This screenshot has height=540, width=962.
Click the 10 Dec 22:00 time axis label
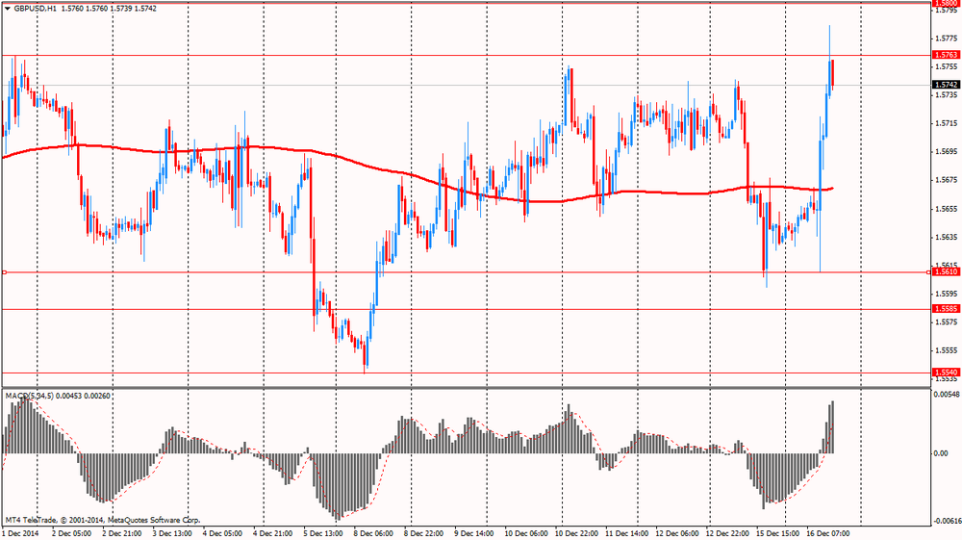click(577, 532)
